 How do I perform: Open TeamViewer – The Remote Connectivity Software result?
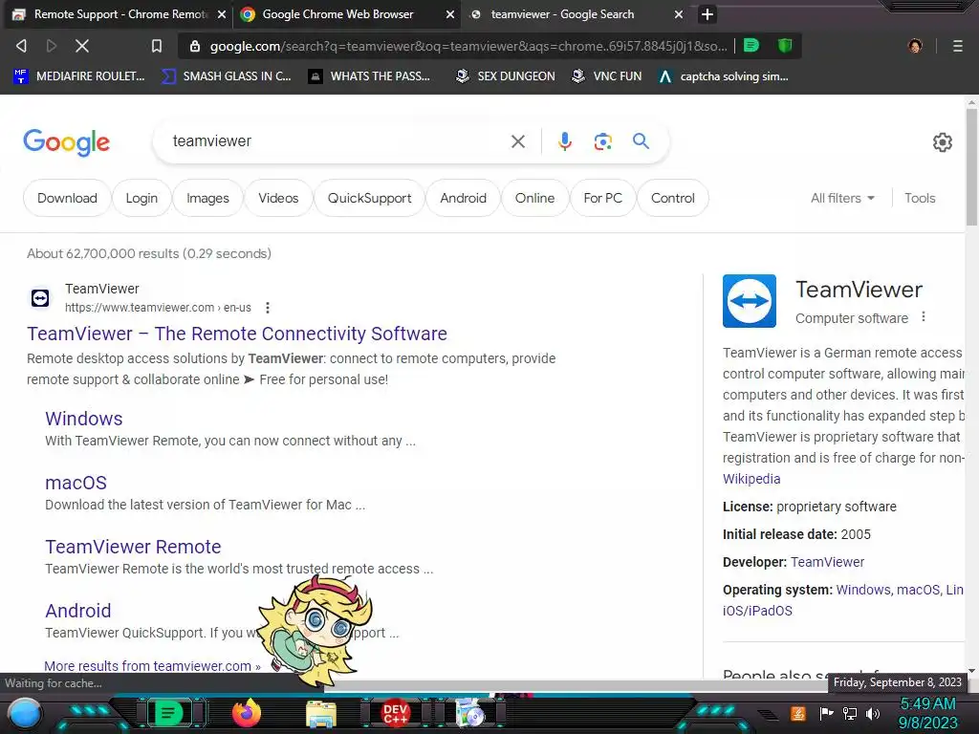tap(237, 334)
